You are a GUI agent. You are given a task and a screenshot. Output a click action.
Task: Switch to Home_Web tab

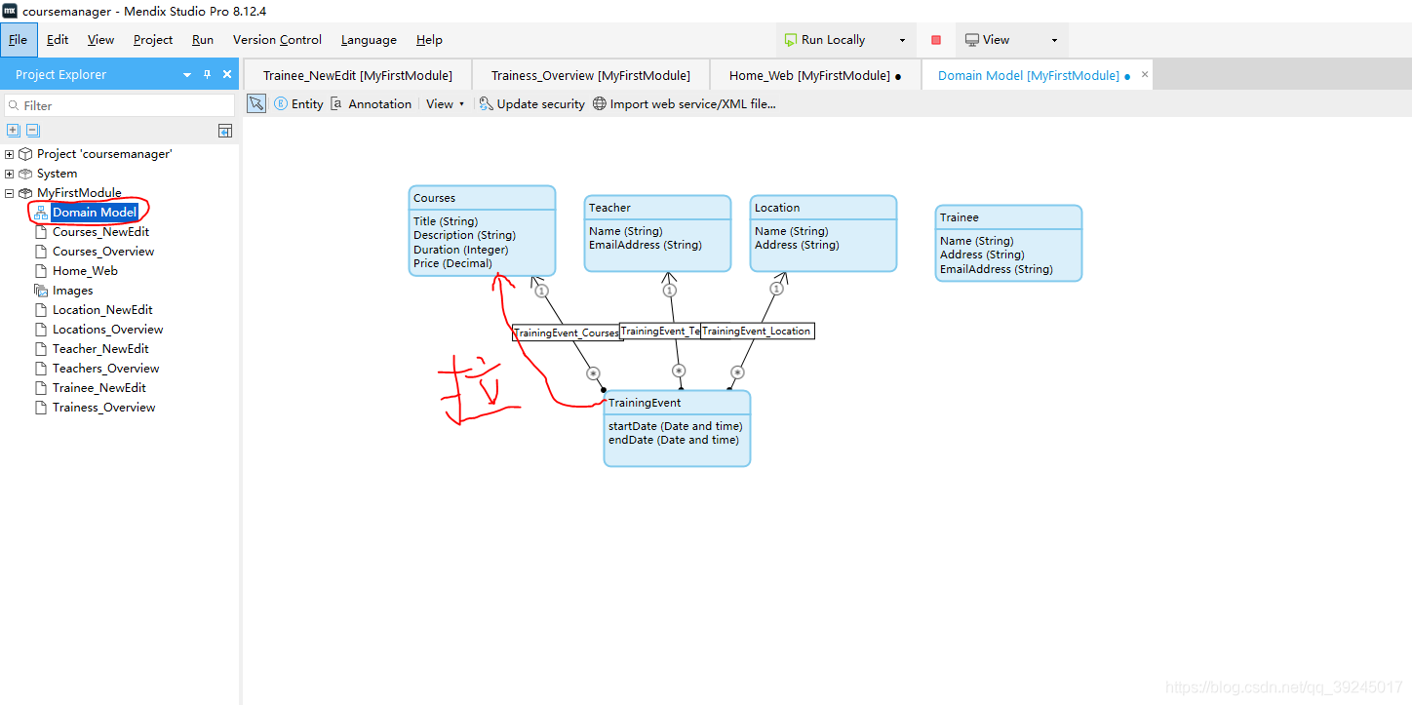[815, 75]
